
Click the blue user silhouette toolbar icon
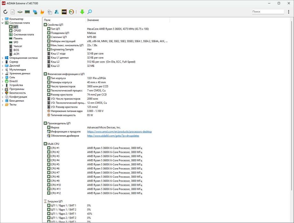(x=57, y=12)
